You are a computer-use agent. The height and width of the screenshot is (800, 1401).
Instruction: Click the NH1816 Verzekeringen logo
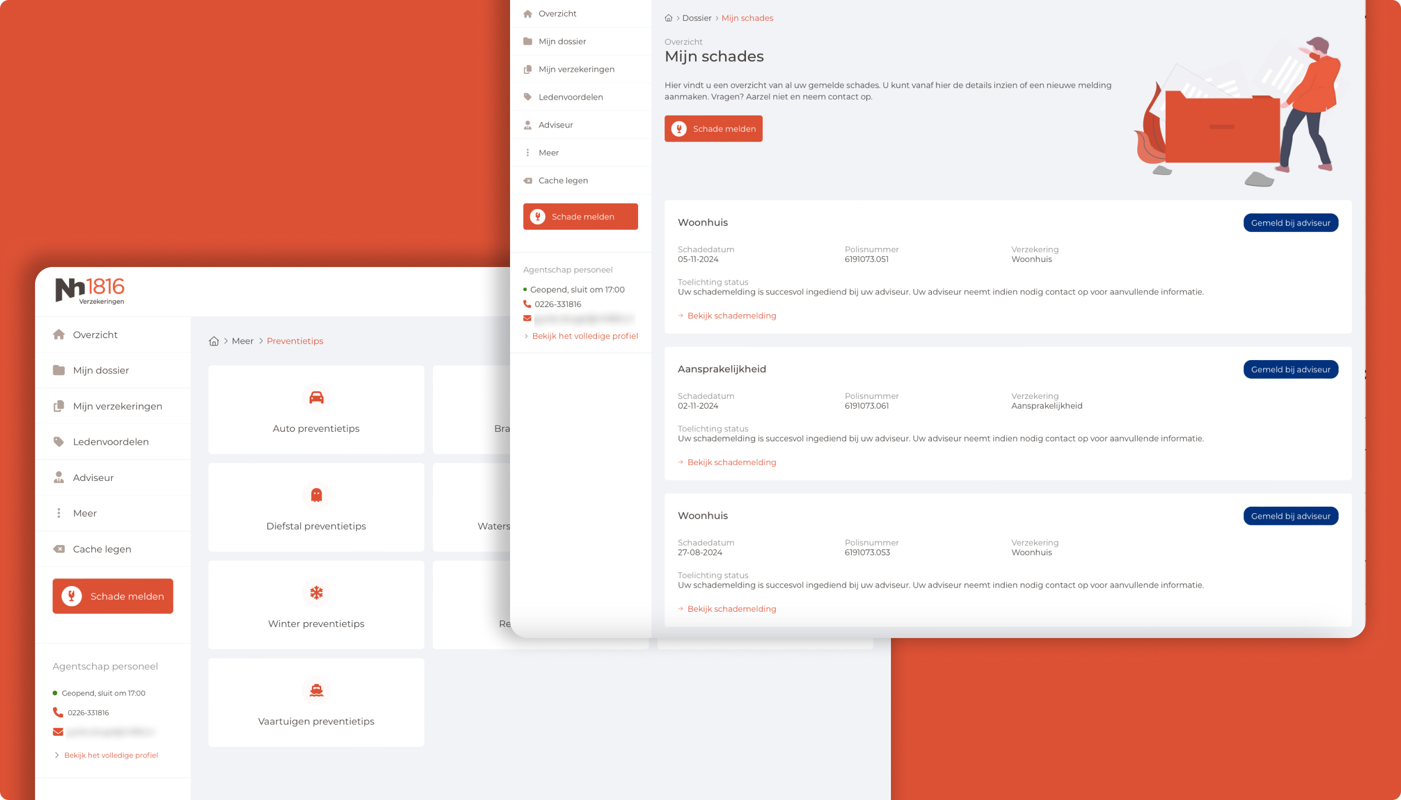[x=90, y=291]
